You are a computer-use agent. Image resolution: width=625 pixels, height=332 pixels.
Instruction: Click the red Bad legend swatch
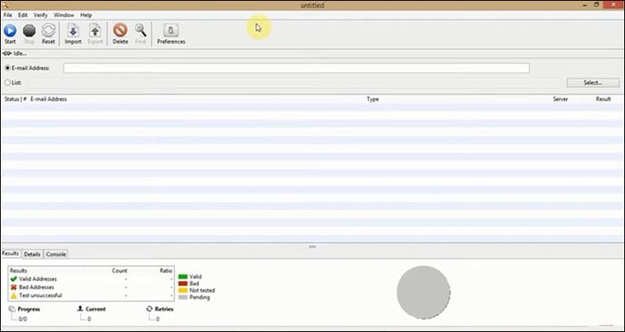coord(183,284)
